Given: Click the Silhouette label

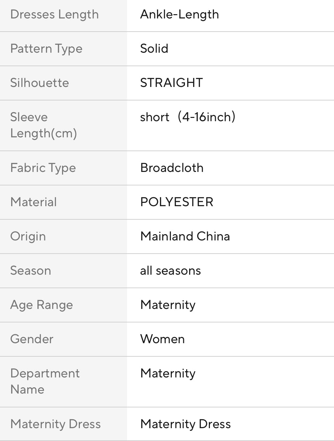Looking at the screenshot, I should pos(40,83).
